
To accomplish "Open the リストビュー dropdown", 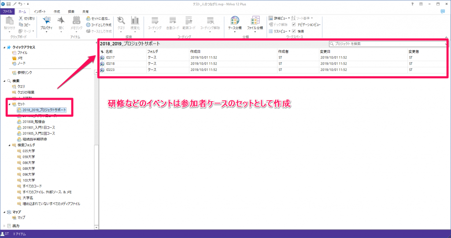I will click(280, 31).
